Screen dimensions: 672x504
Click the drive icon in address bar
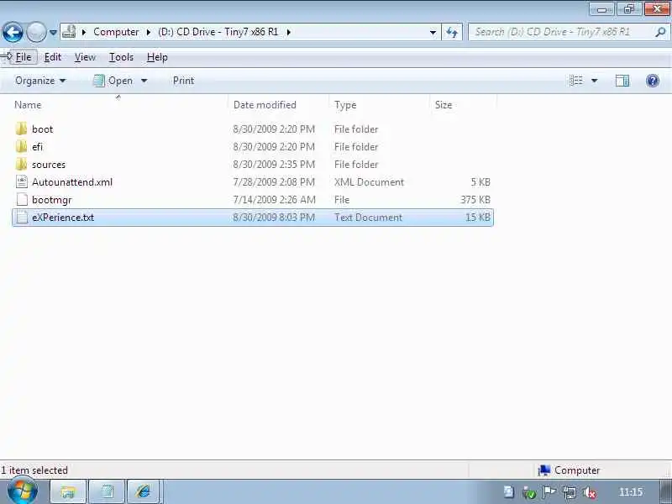coord(69,31)
